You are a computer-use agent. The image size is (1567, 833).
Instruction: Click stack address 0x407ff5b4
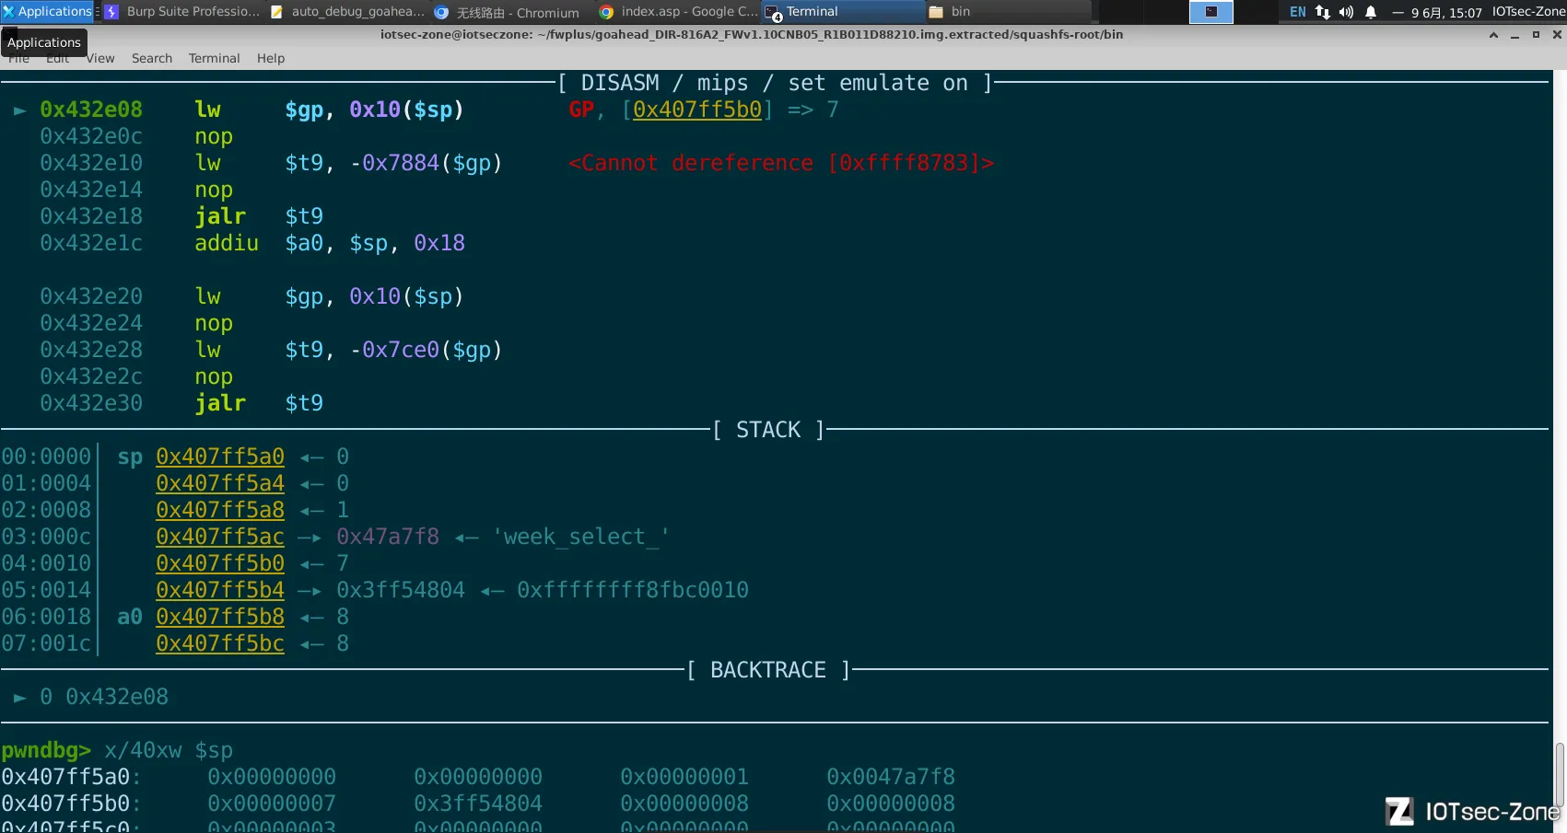220,590
